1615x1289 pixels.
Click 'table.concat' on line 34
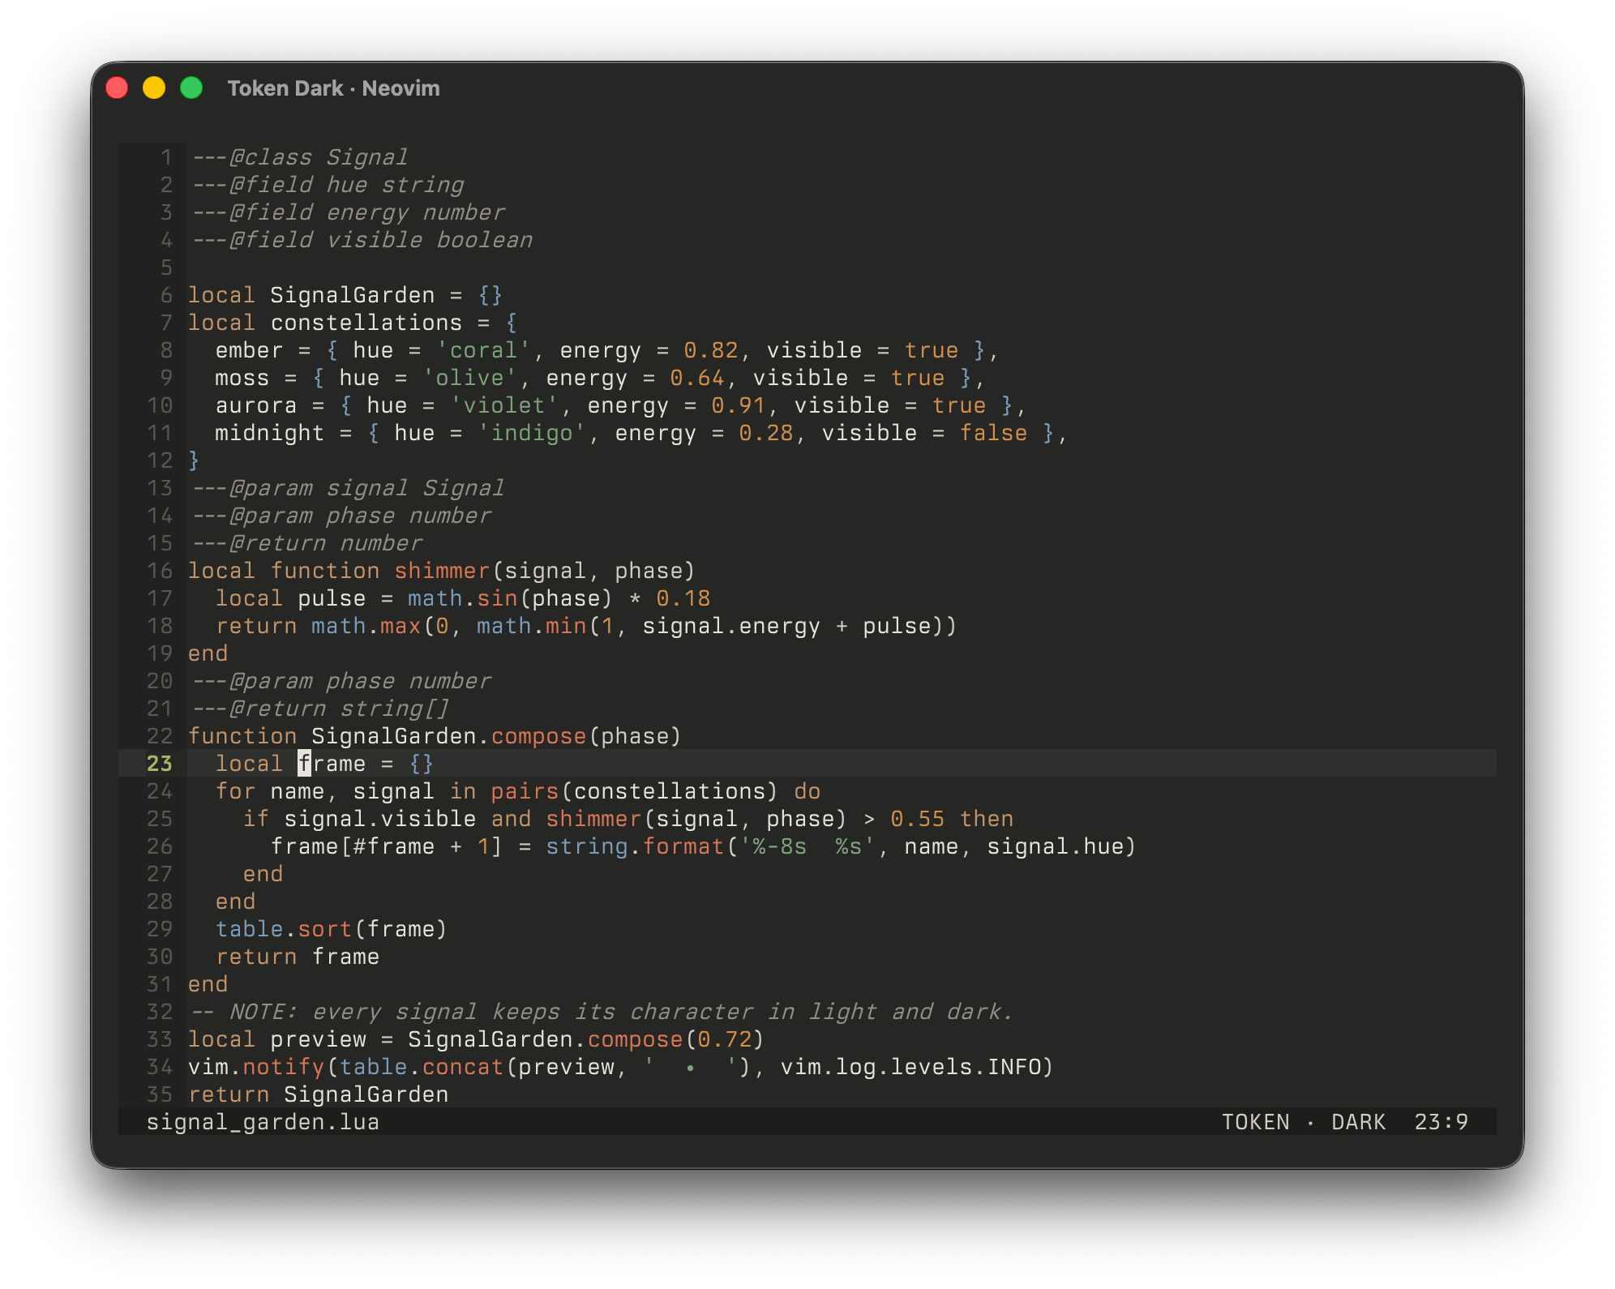[422, 1067]
